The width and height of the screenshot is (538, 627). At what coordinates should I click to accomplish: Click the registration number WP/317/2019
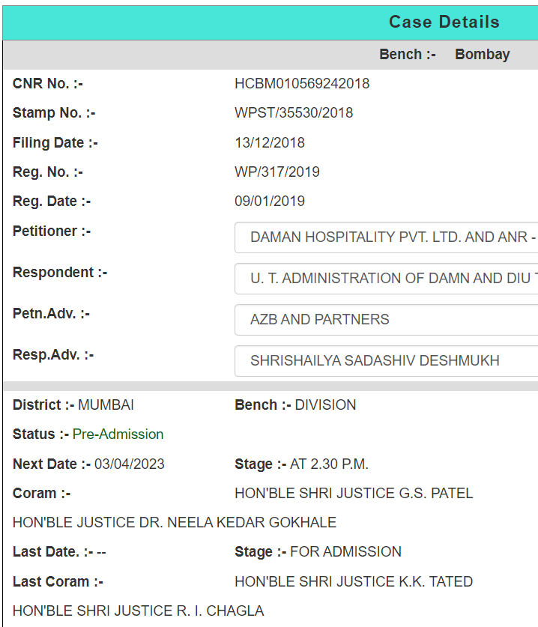coord(277,172)
